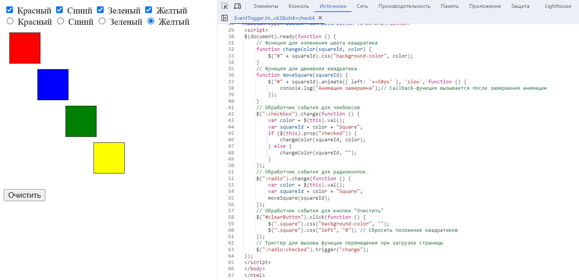Toggle the device toolbar icon

[237, 6]
